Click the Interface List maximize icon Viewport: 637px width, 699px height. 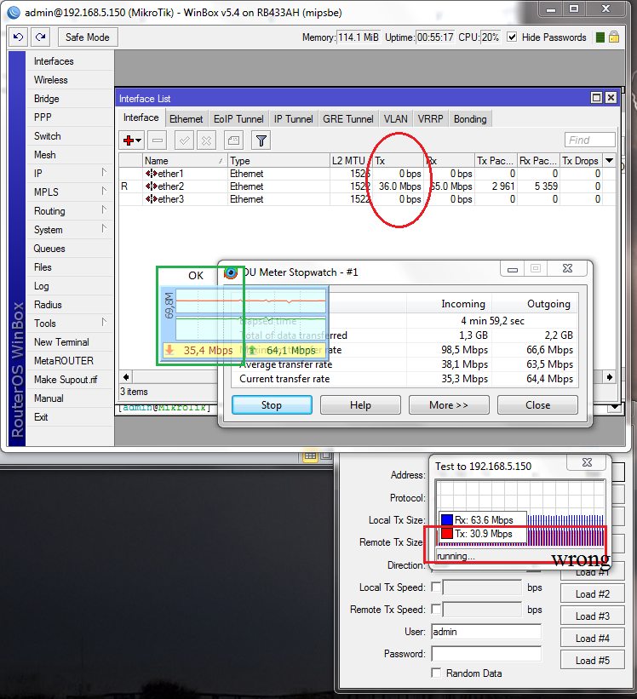coord(596,98)
